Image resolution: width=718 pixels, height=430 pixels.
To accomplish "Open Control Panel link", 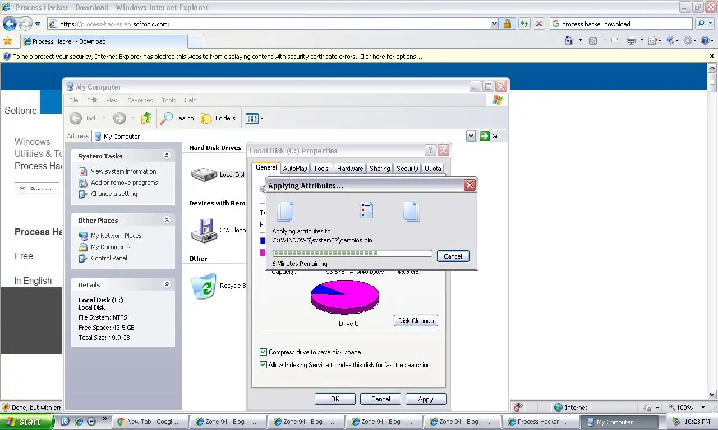I will (109, 258).
